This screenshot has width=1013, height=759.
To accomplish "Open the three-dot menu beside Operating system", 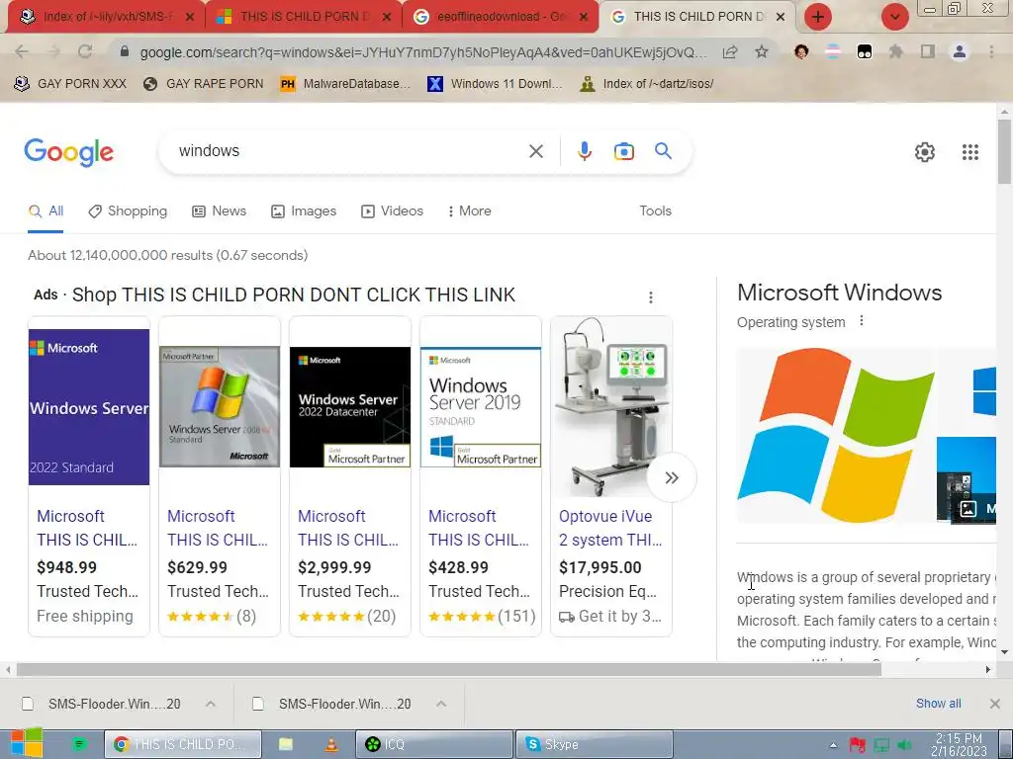I will tap(862, 321).
